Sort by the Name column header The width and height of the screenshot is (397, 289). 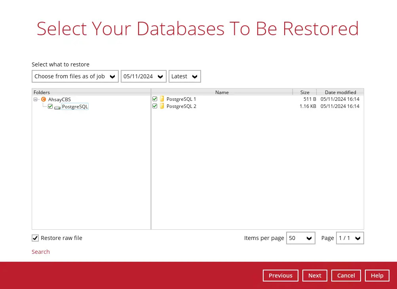pyautogui.click(x=222, y=92)
